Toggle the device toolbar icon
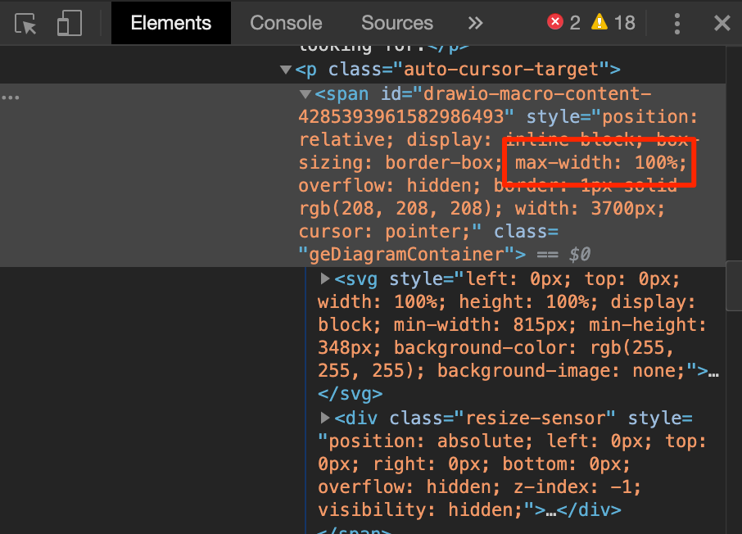Image resolution: width=742 pixels, height=534 pixels. pos(69,23)
